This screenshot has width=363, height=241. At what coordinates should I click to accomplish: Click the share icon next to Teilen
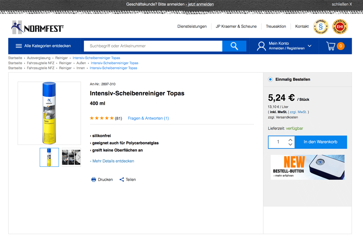pos(122,179)
